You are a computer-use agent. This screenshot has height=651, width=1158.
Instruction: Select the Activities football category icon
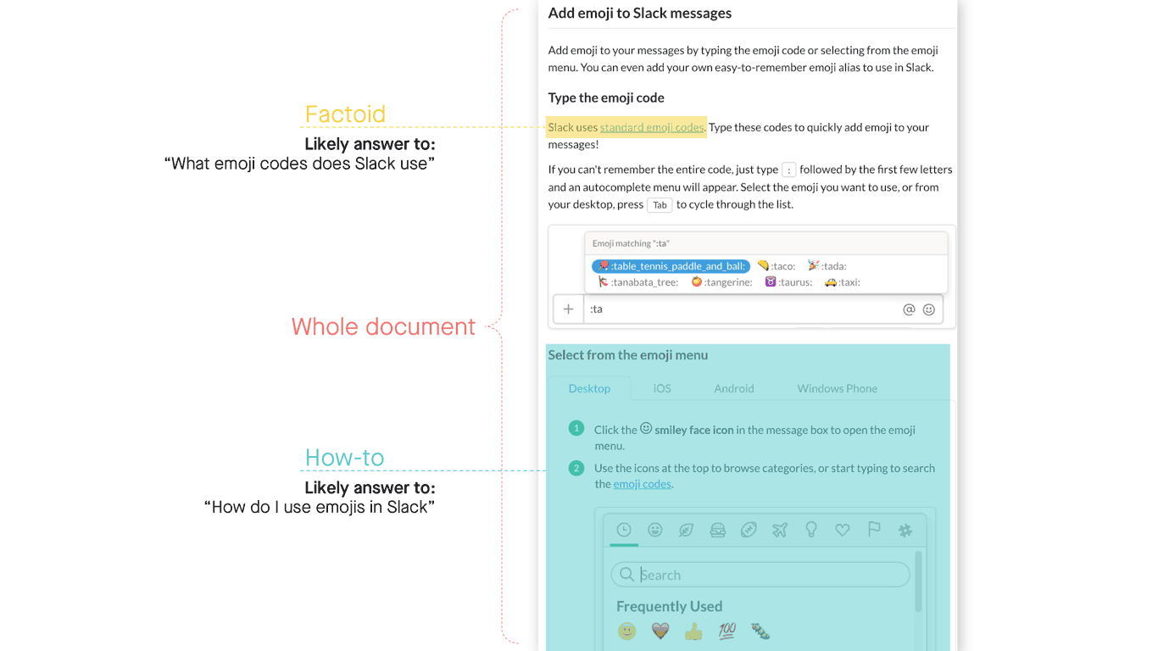pos(749,530)
